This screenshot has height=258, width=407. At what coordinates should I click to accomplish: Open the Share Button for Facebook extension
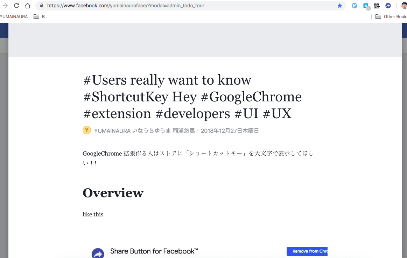pyautogui.click(x=388, y=6)
